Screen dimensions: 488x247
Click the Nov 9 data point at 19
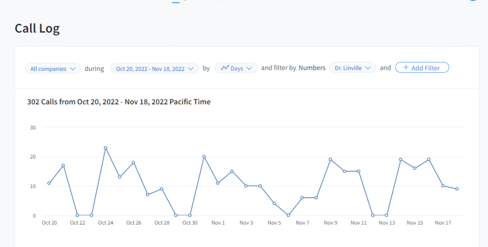coord(330,160)
